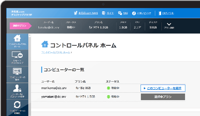Click the header plan name for MT4 1.5GB
Viewport: 200px width, 116px height.
point(99,27)
